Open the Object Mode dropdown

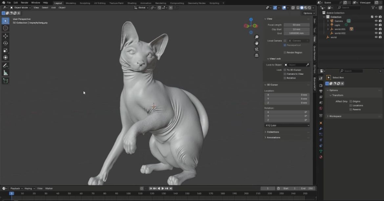[21, 8]
